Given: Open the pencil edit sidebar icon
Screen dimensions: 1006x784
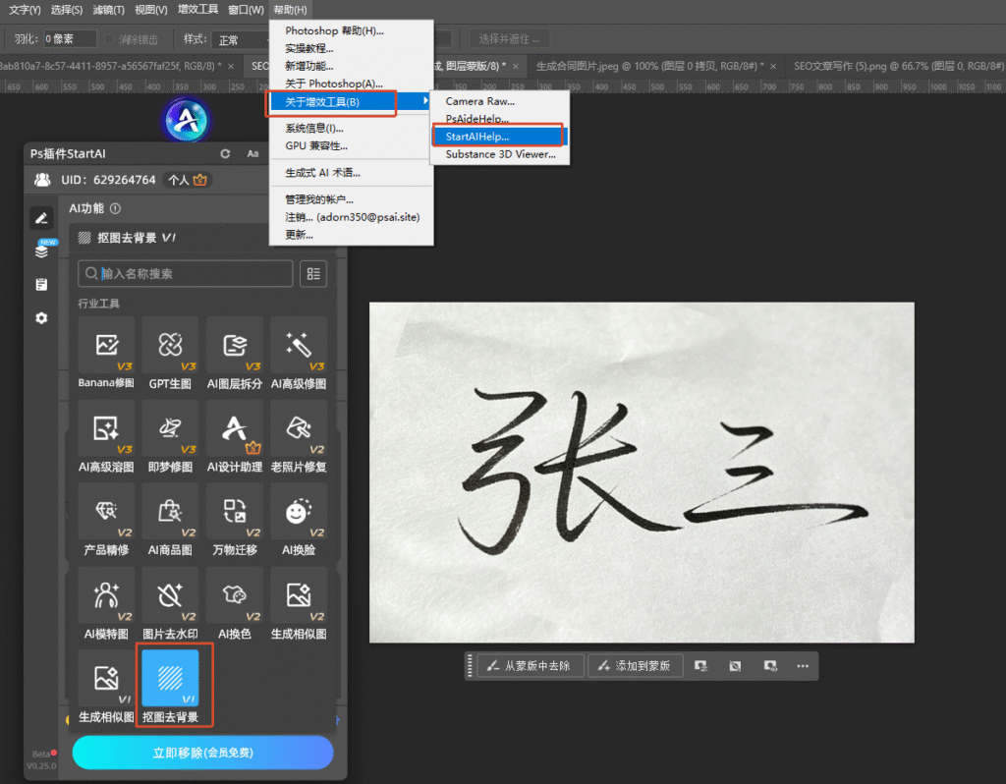Looking at the screenshot, I should tap(41, 218).
